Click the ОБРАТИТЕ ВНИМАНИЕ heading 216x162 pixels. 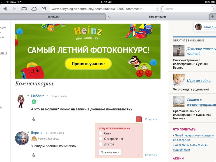[x=188, y=40]
